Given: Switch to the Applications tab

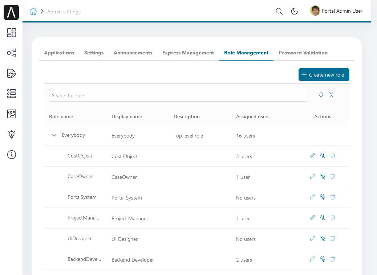Looking at the screenshot, I should (59, 53).
